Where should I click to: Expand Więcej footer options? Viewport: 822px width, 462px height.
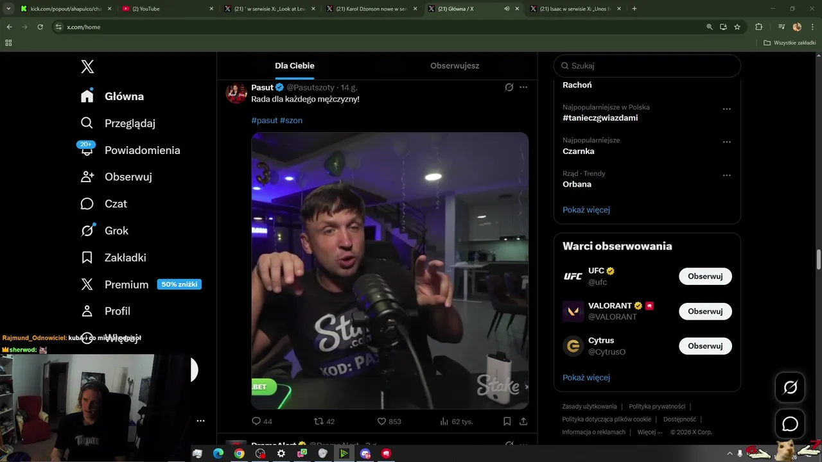(x=649, y=432)
